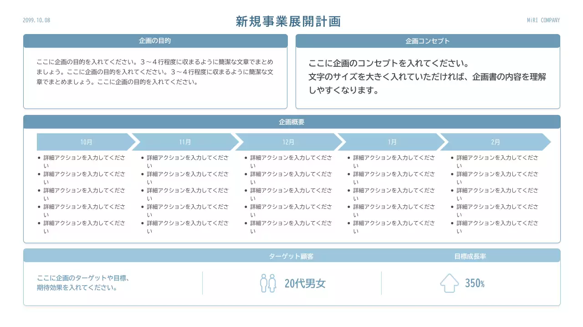Select the 2月 chevron arrow in the timeline
583x327 pixels.
click(495, 141)
